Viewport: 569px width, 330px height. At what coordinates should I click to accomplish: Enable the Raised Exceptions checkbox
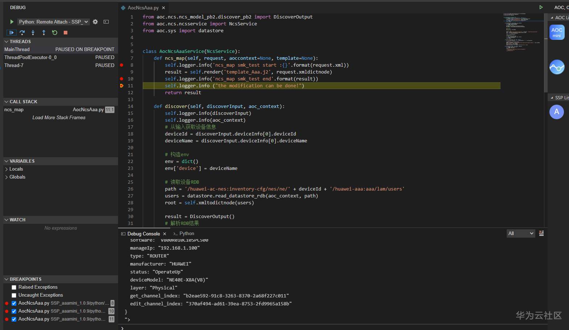click(14, 287)
